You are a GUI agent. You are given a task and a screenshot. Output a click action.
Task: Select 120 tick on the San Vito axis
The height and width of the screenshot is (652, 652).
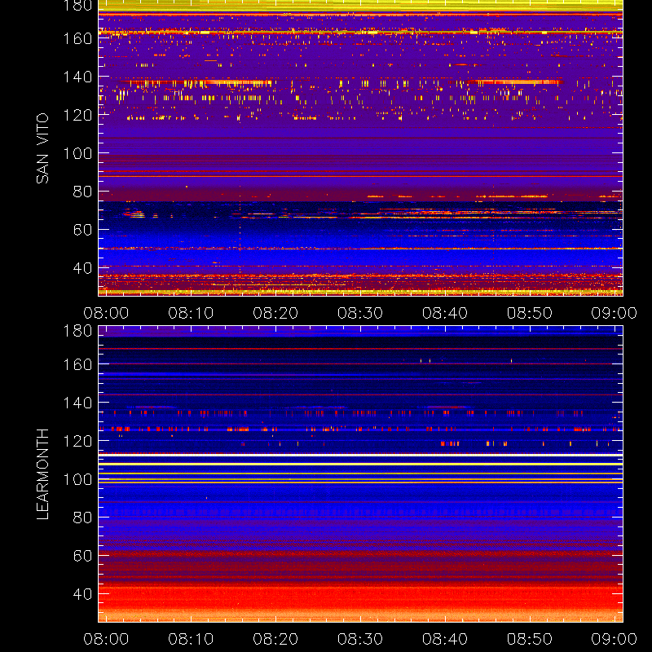pyautogui.click(x=77, y=115)
